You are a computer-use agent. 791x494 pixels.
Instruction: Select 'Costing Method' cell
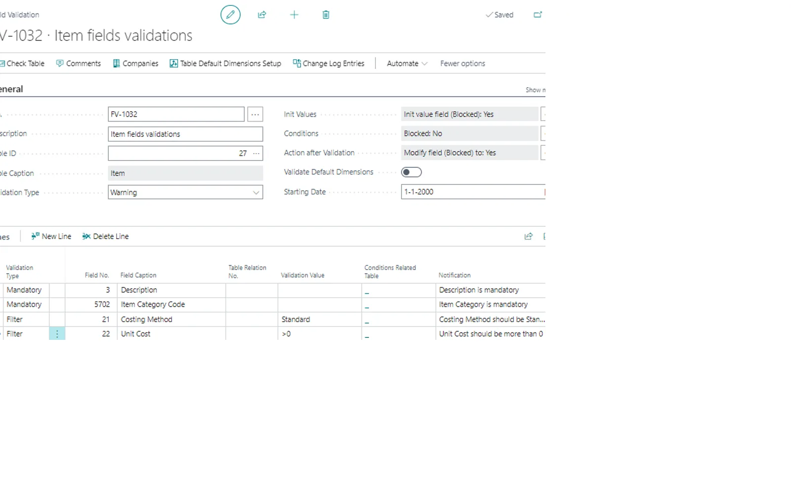click(x=171, y=320)
